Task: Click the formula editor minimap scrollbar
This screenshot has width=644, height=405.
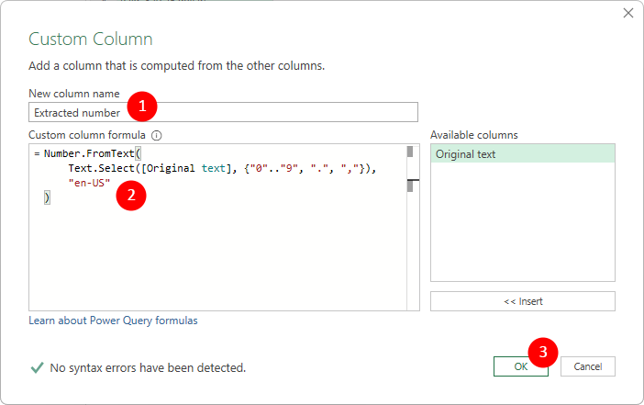Action: pyautogui.click(x=413, y=227)
